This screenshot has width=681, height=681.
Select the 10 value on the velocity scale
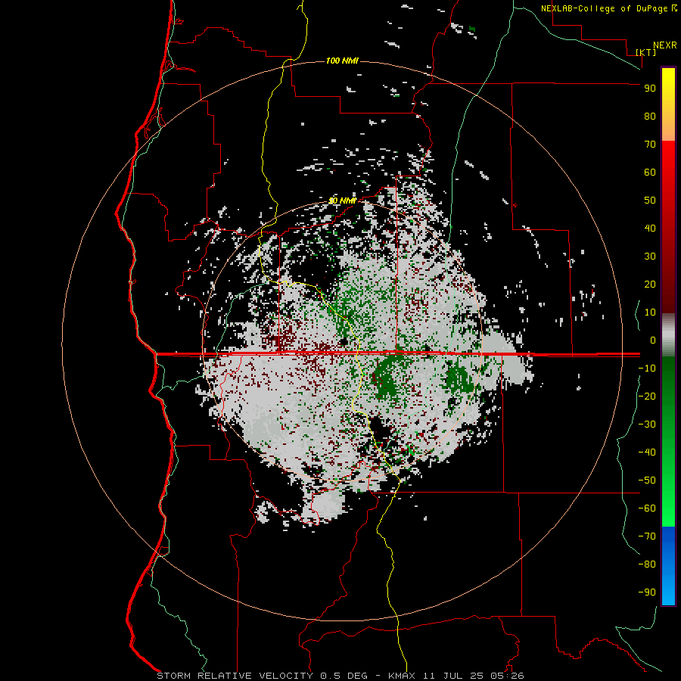[x=650, y=313]
